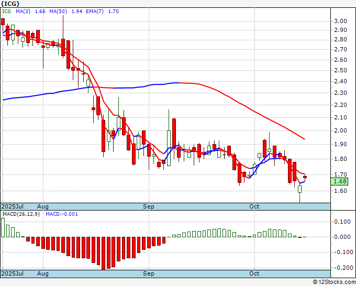356x286 pixels.
Task: Click the Aug label on MACD axis
Action: (x=43, y=273)
